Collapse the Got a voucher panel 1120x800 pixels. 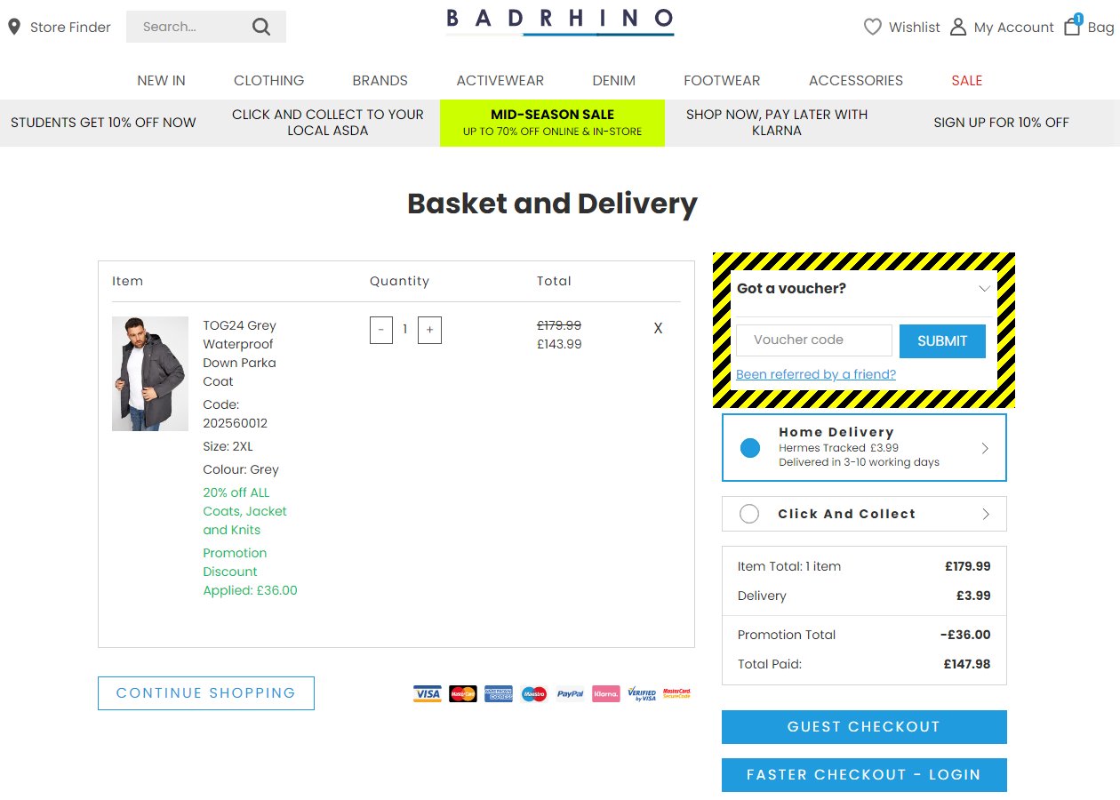[983, 289]
